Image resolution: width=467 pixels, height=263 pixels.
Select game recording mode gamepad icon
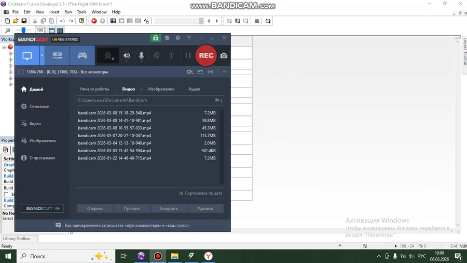point(82,55)
